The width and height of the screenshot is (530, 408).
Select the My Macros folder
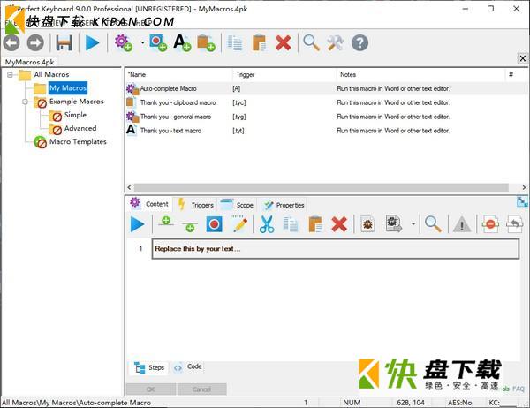coord(68,88)
